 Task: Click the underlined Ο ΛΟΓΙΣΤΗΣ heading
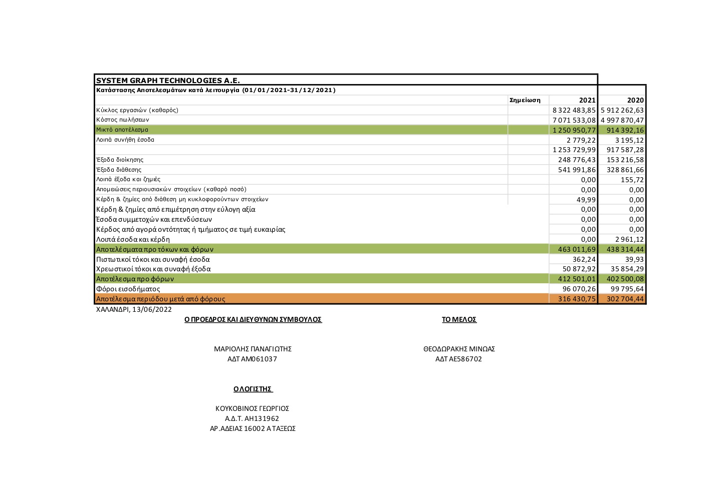coord(253,389)
